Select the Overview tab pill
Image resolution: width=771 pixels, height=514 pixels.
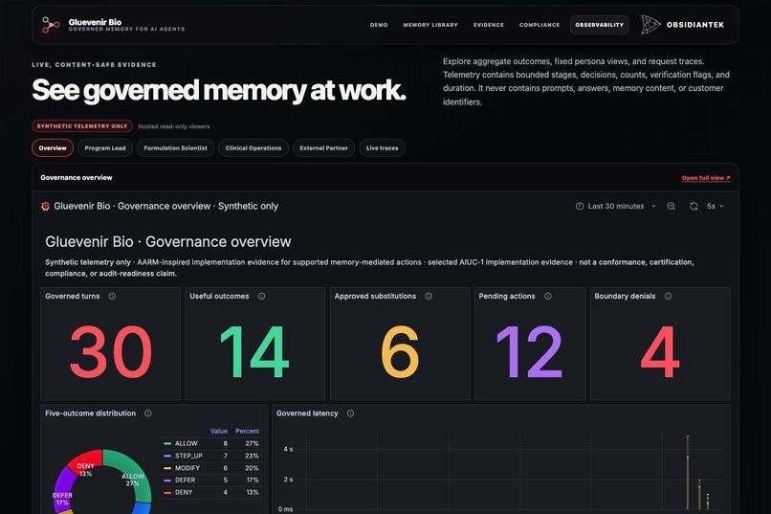(53, 148)
